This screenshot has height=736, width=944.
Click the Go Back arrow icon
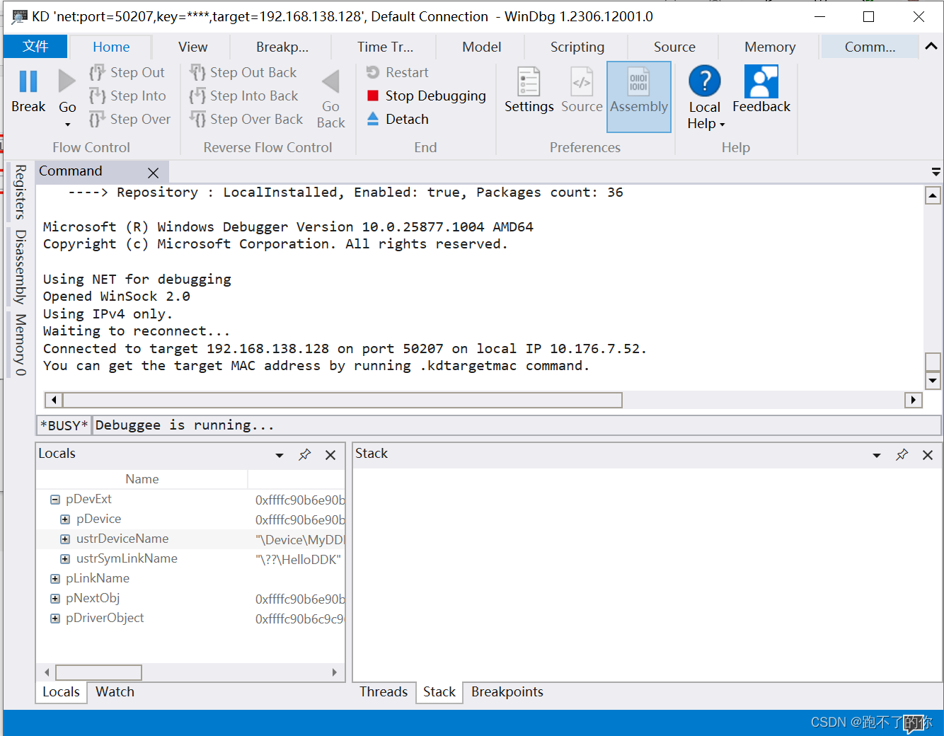[330, 81]
